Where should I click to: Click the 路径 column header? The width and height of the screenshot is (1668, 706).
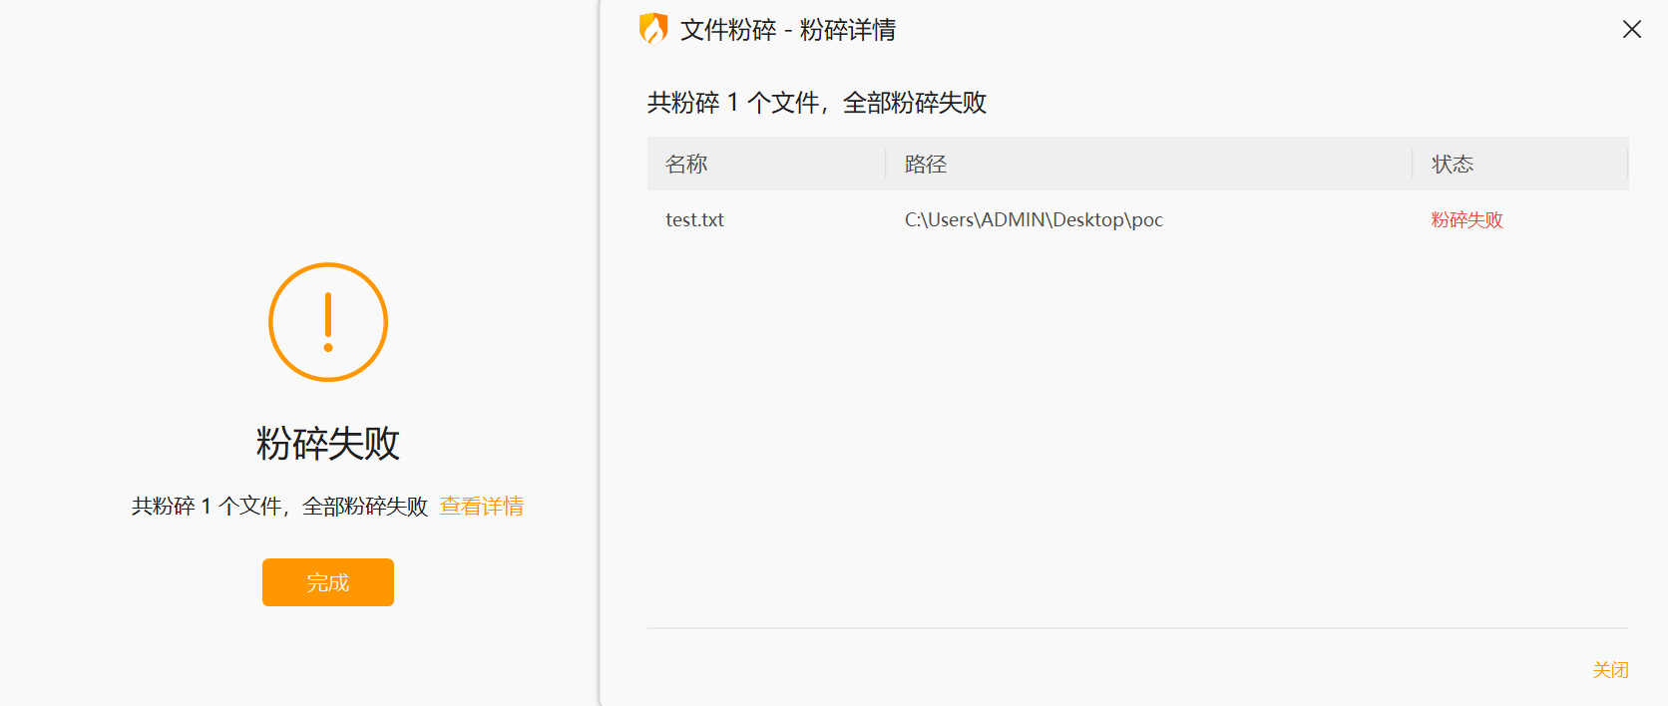925,165
